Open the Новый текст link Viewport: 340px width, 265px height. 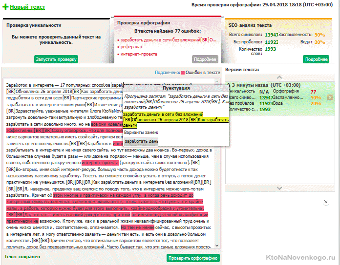click(27, 7)
